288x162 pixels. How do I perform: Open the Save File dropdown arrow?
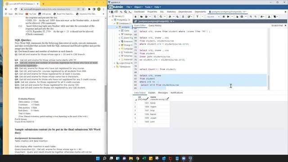150,17
